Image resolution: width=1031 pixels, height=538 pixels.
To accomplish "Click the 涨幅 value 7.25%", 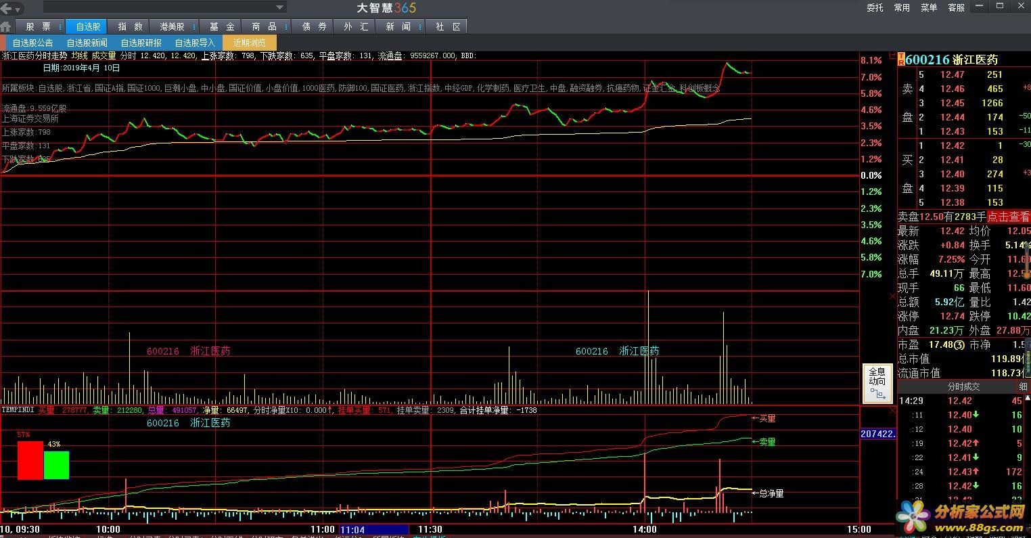I will 951,259.
